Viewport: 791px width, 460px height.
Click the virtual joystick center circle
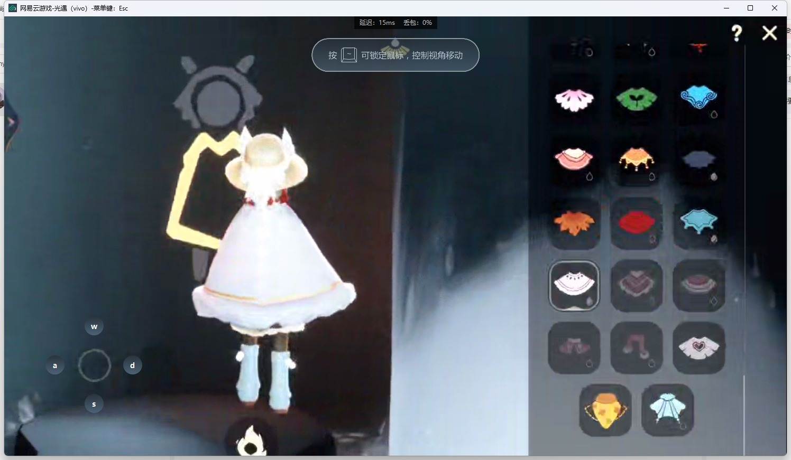(x=94, y=365)
